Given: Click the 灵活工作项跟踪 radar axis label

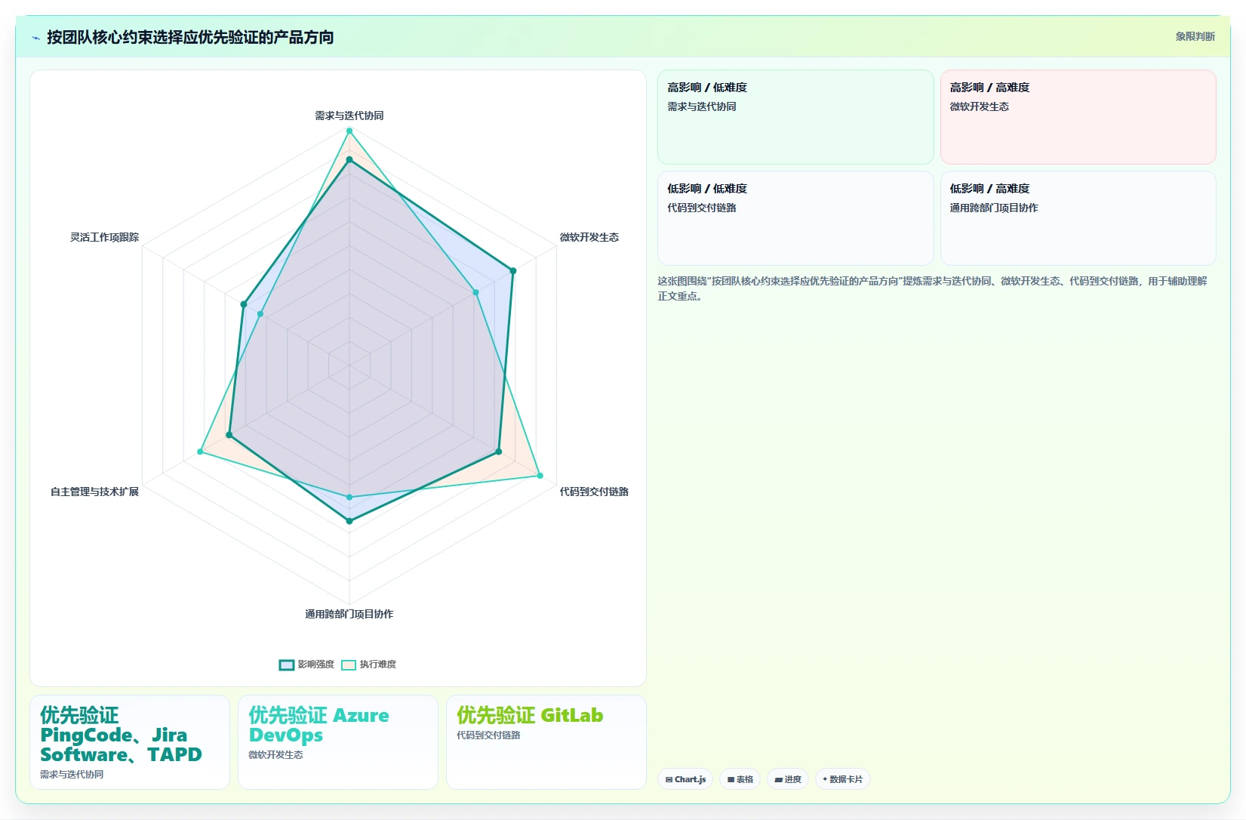Looking at the screenshot, I should pyautogui.click(x=105, y=237).
